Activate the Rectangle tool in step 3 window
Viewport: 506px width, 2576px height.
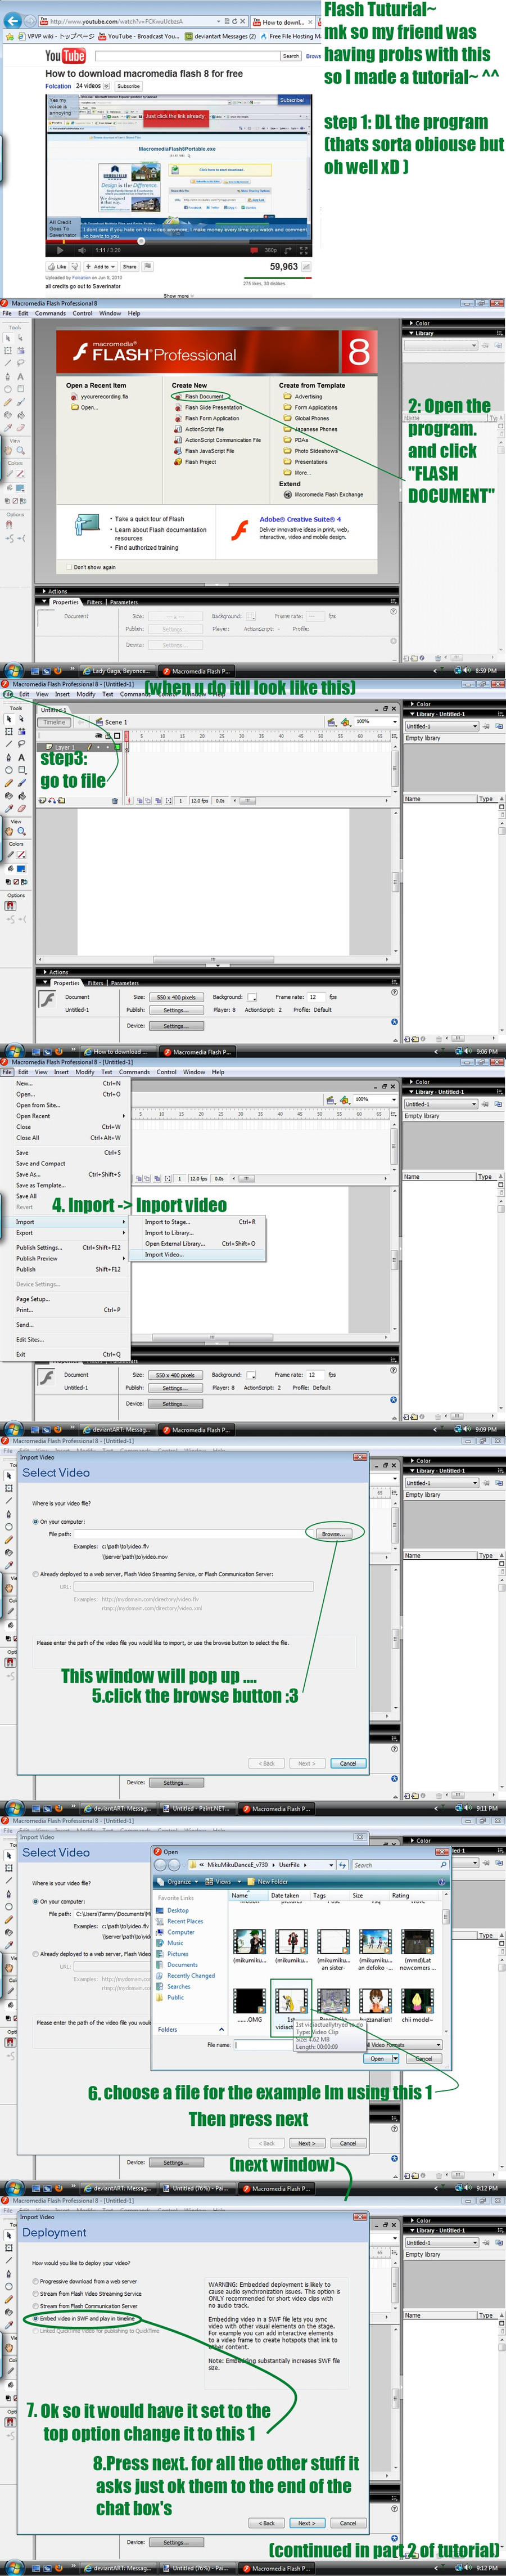click(21, 771)
